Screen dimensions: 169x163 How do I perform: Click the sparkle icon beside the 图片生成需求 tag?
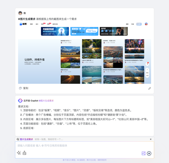[18, 139]
